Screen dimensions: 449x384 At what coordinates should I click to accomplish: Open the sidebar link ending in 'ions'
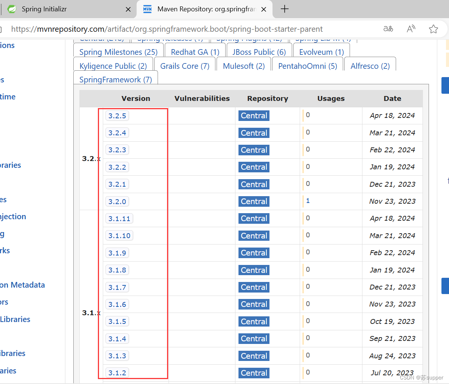(x=7, y=45)
